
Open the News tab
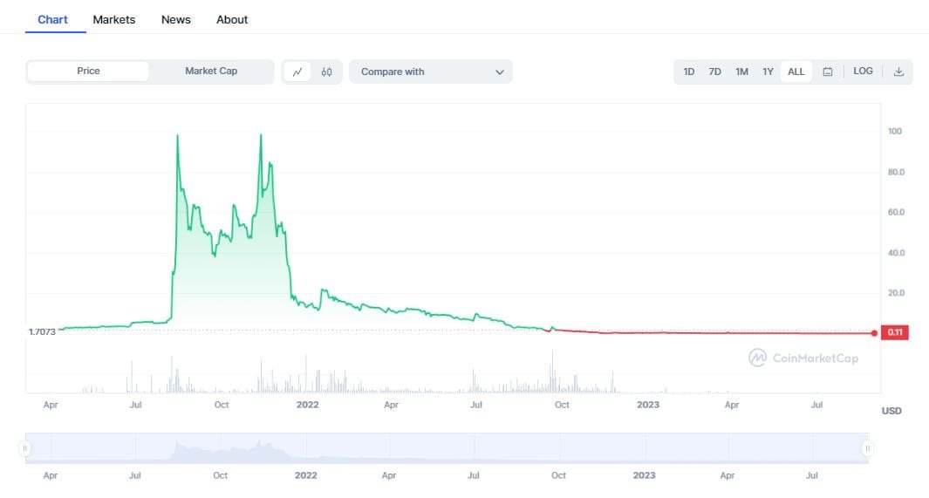pos(176,19)
